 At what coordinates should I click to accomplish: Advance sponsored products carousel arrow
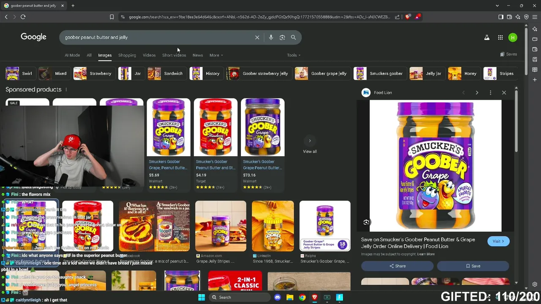click(310, 141)
